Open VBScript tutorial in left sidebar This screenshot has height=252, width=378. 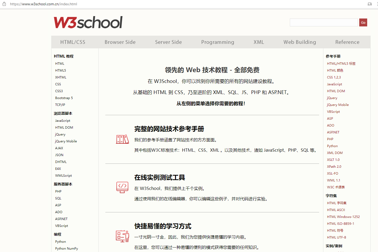pos(62,226)
